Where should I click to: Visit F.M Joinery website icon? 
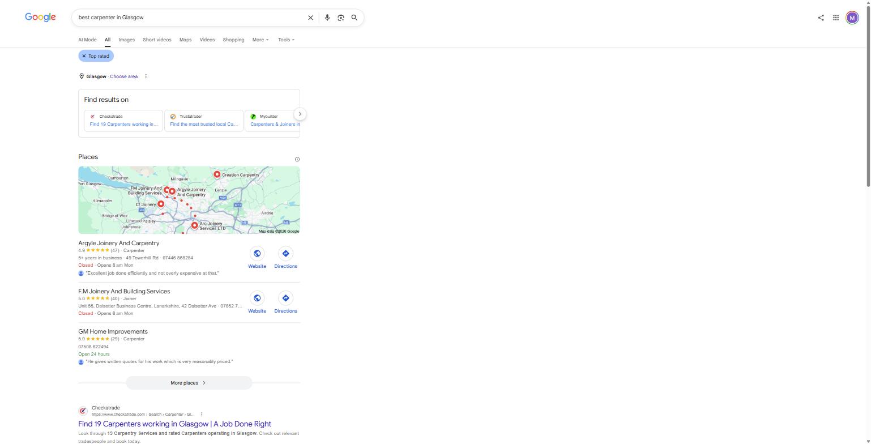pyautogui.click(x=257, y=298)
